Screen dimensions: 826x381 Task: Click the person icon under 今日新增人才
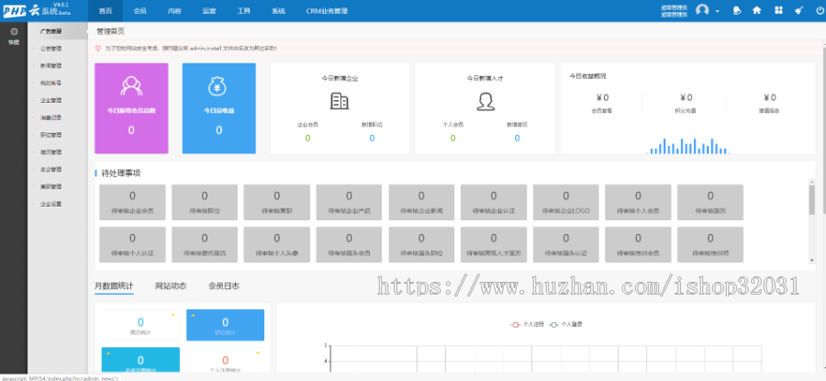coord(486,102)
